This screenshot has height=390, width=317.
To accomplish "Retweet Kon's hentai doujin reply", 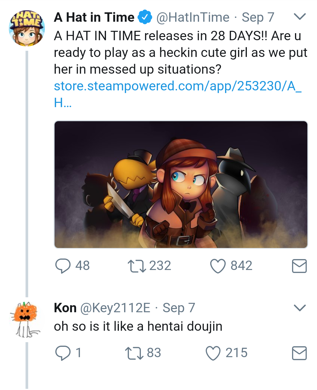I will (x=134, y=353).
